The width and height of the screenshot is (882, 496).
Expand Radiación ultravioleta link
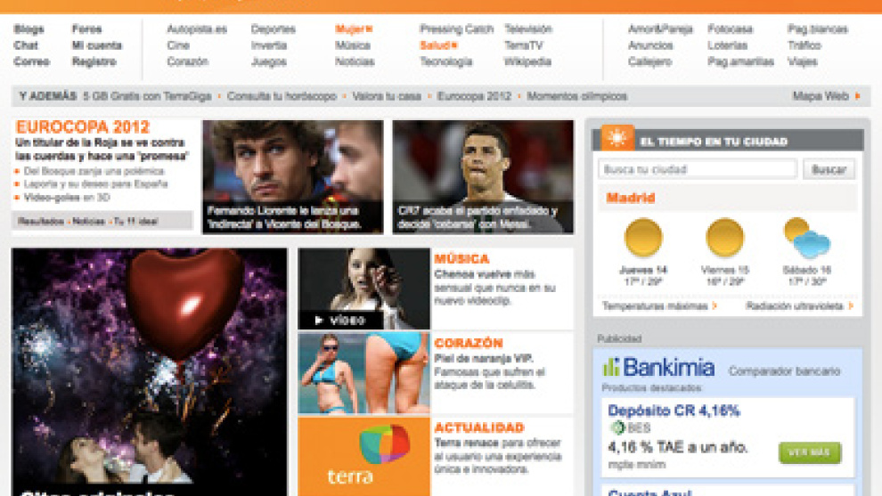[799, 306]
